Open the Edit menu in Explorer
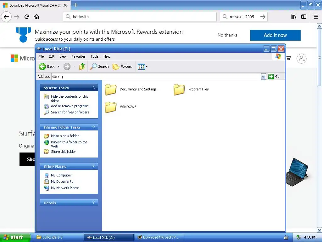The height and width of the screenshot is (242, 322). tap(52, 56)
